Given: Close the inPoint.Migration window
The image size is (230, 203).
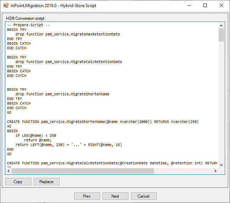Looking at the screenshot, I should [221, 6].
